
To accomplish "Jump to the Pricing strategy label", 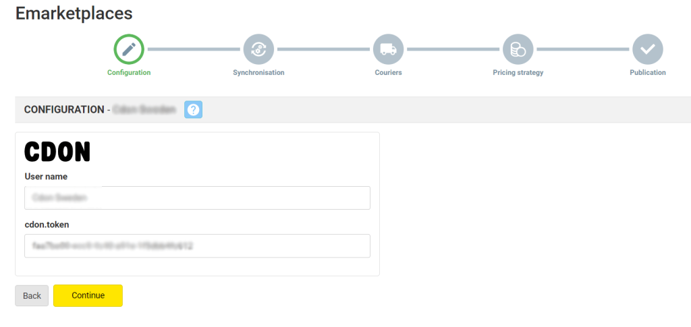I will (518, 73).
